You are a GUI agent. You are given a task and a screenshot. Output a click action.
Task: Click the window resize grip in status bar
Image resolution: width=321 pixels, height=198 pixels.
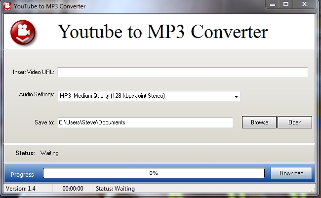[x=313, y=190]
